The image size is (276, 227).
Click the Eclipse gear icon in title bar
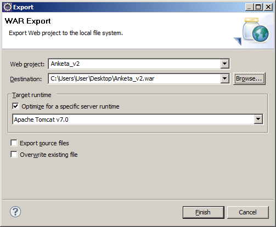tap(8, 7)
